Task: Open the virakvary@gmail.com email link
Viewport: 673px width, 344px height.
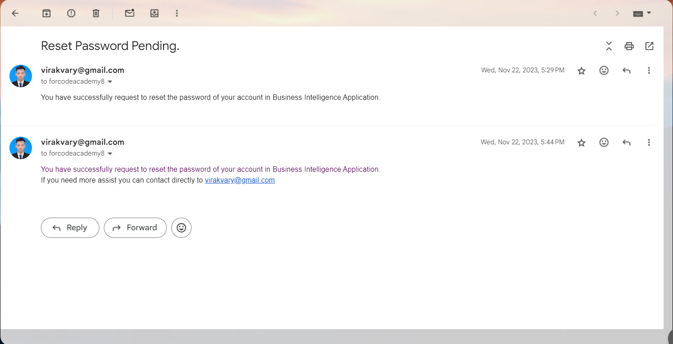Action: pyautogui.click(x=240, y=180)
